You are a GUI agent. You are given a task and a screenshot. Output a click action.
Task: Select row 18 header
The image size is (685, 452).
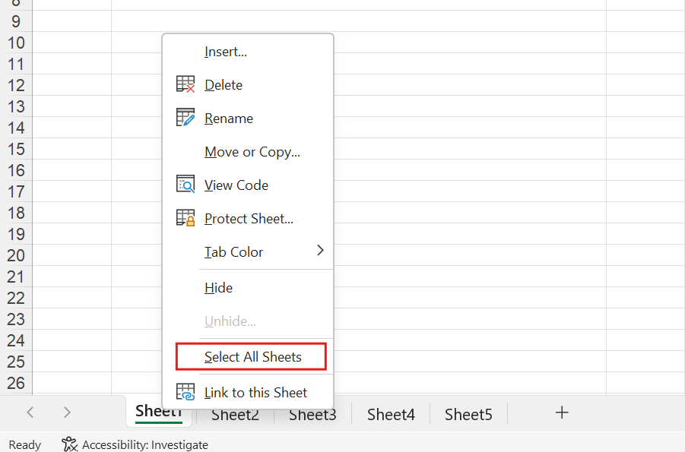16,213
